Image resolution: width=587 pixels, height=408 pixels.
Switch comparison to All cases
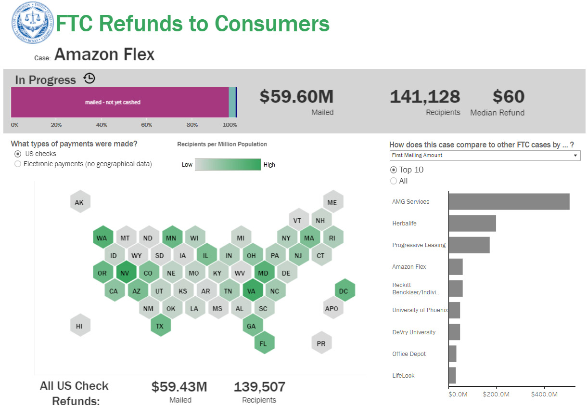coord(394,181)
